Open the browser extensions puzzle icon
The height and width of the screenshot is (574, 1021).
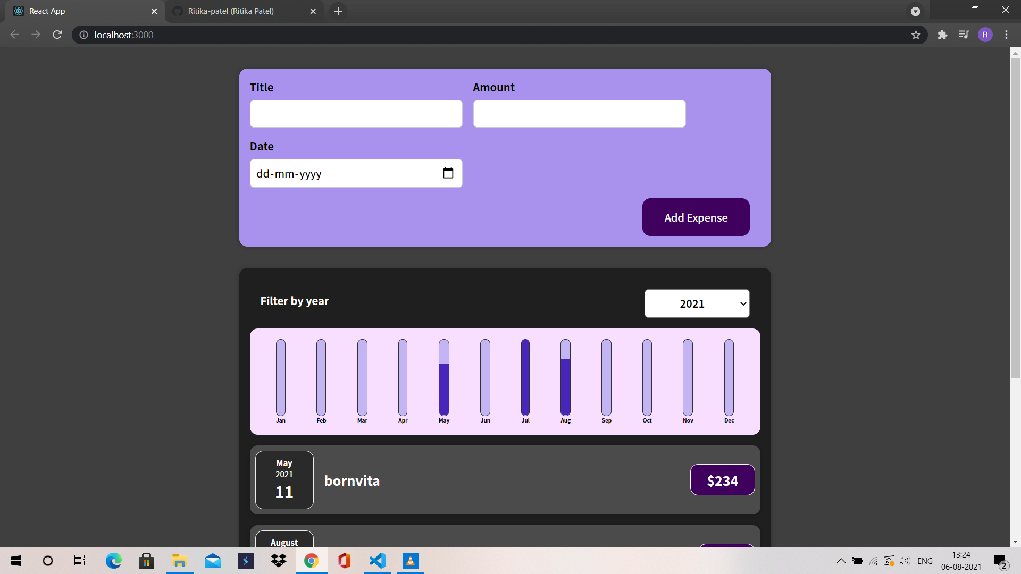click(943, 35)
